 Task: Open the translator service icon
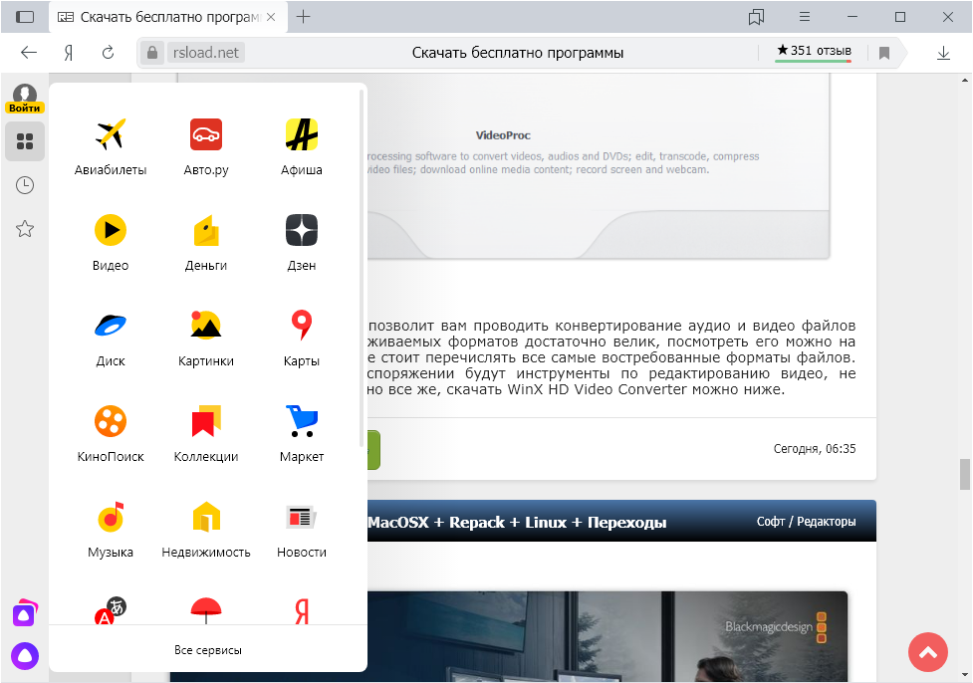(111, 610)
